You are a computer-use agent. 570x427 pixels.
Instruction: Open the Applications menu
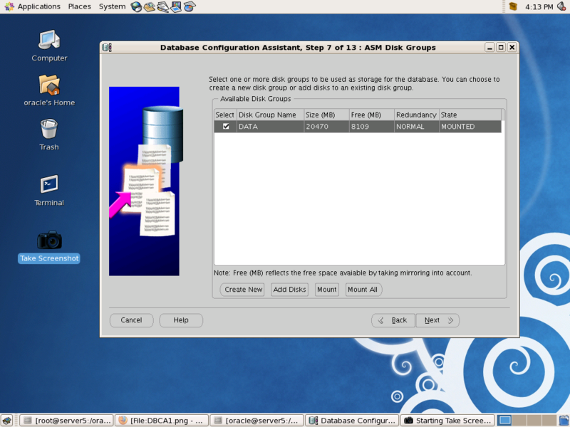(32, 6)
